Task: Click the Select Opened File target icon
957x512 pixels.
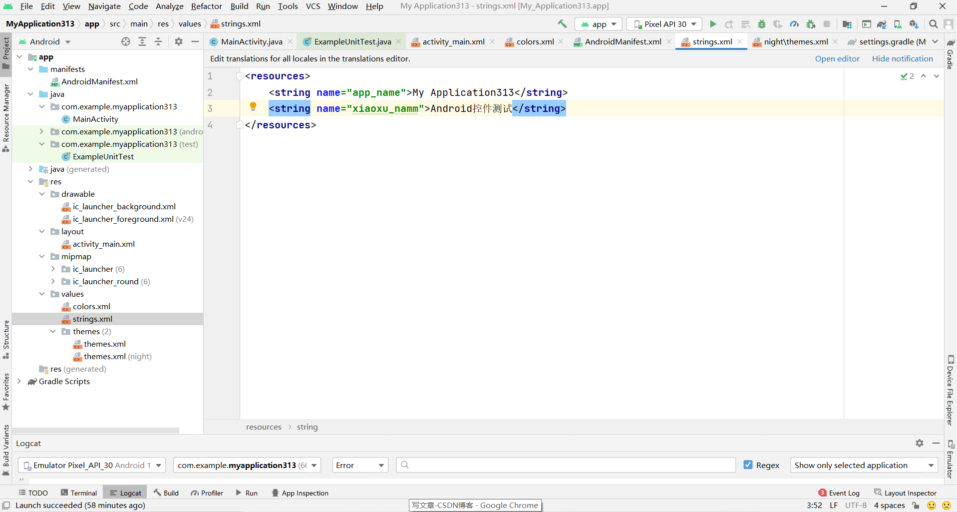Action: point(126,41)
